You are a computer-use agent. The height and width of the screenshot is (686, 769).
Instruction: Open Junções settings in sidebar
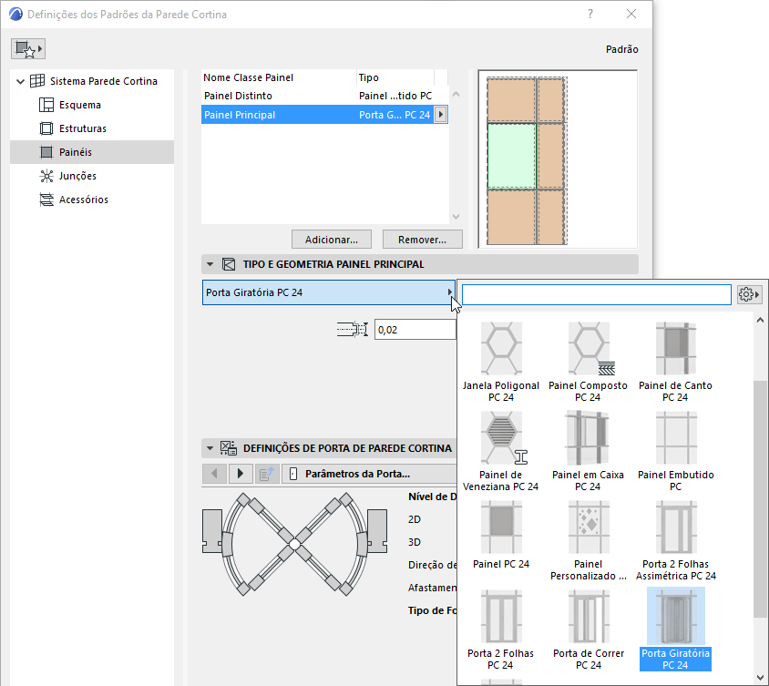point(77,176)
